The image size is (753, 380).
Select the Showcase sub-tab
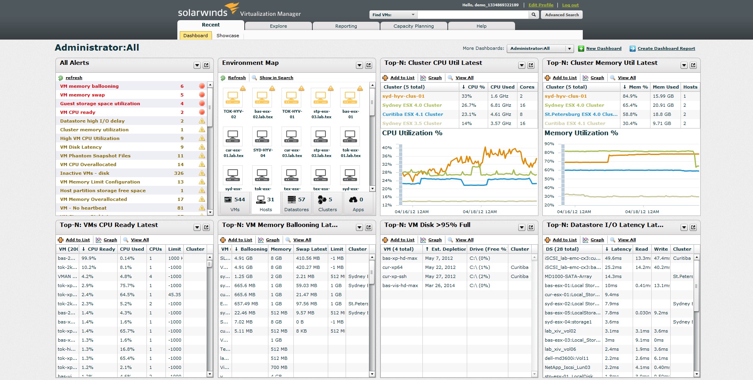[x=228, y=36]
